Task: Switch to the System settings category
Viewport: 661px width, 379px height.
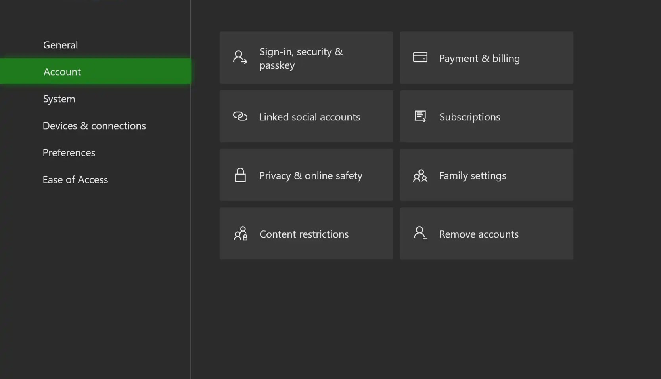Action: coord(59,99)
